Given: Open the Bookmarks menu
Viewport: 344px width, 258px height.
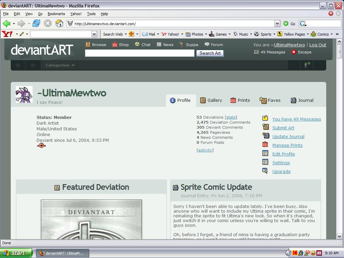Looking at the screenshot, I should pos(56,14).
